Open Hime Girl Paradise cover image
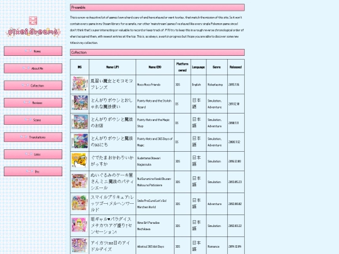The width and height of the screenshot is (339, 254). click(x=80, y=225)
